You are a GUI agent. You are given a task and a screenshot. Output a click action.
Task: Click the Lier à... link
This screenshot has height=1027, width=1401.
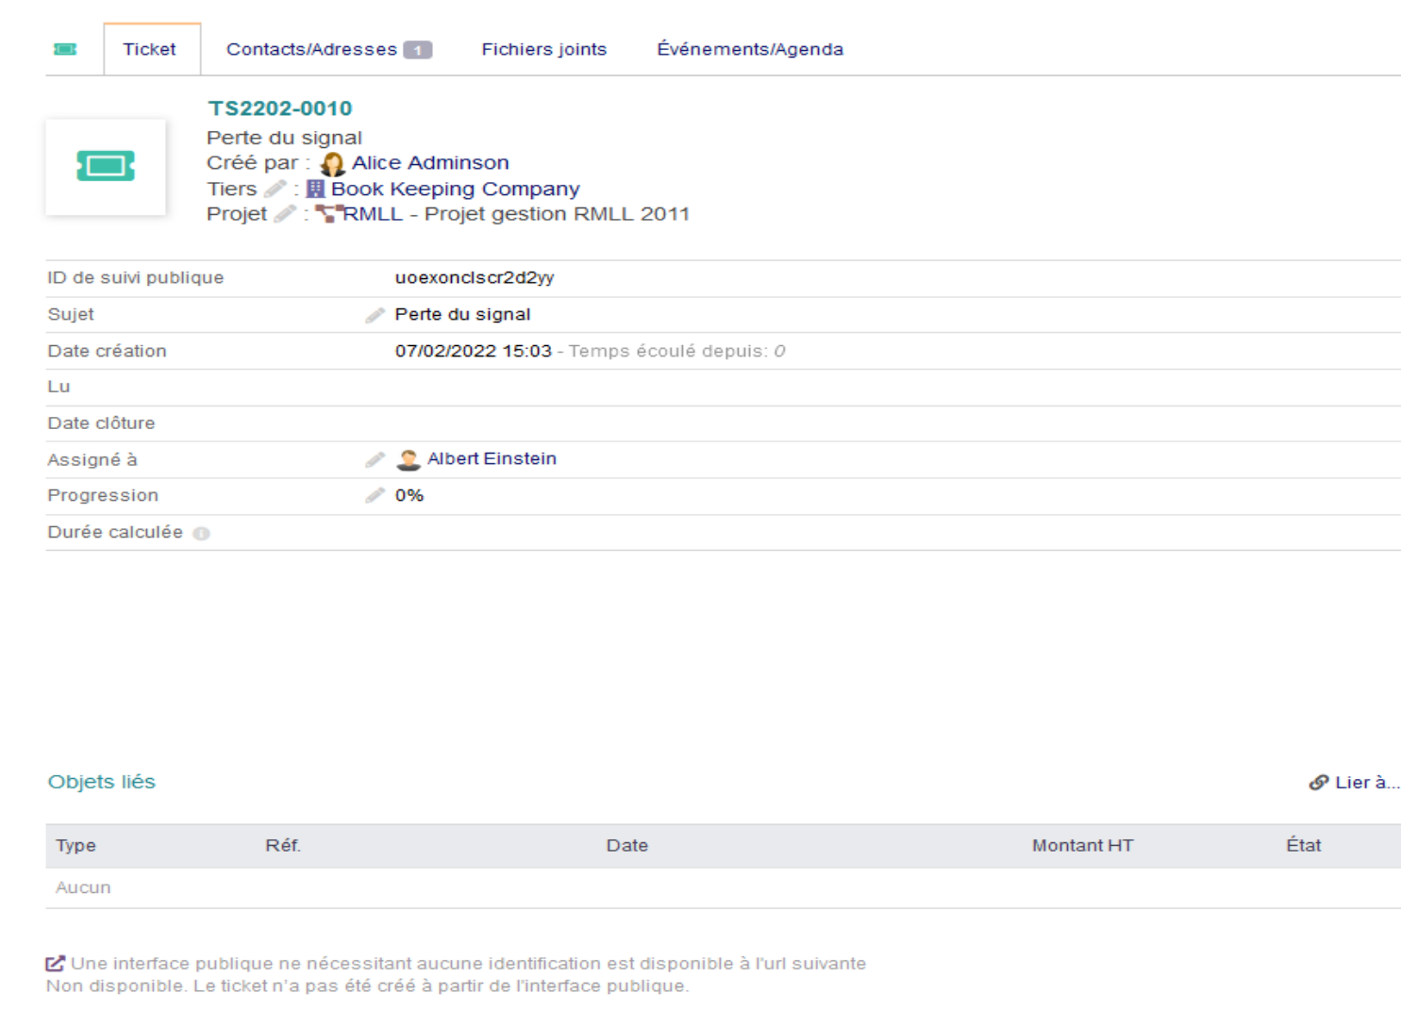pyautogui.click(x=1367, y=783)
